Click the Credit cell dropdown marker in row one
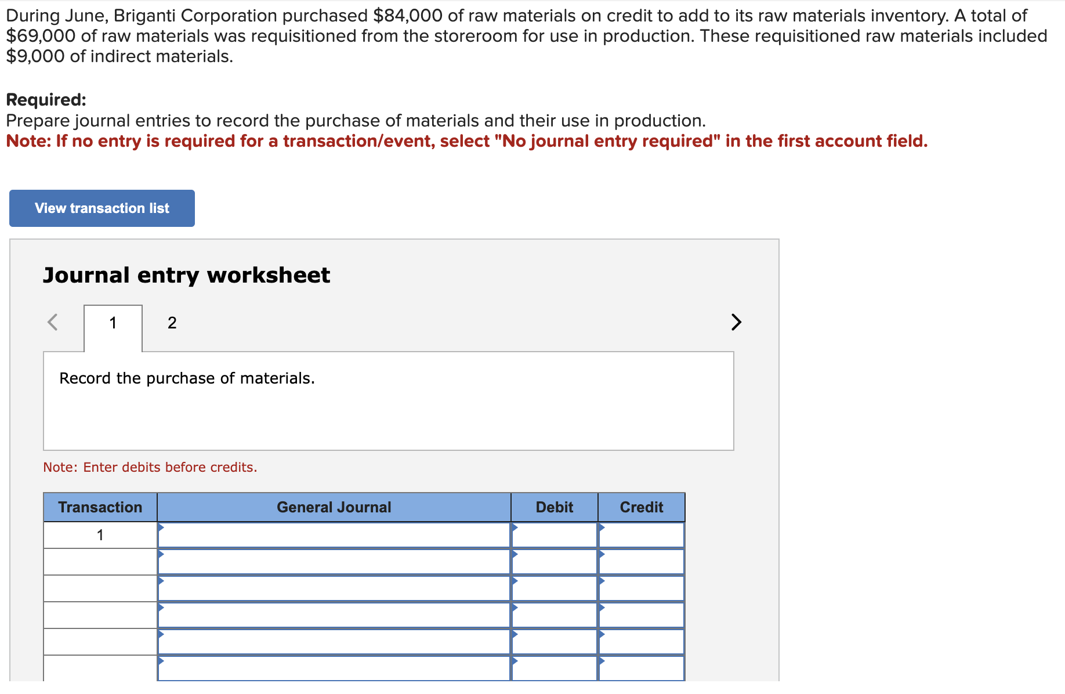 602,528
